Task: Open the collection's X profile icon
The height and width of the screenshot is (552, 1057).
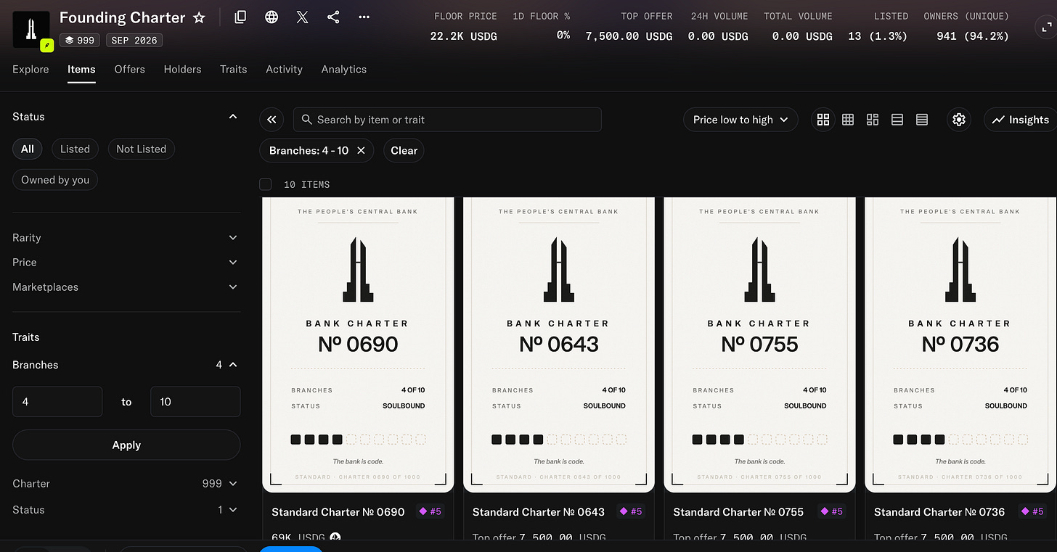Action: 303,17
